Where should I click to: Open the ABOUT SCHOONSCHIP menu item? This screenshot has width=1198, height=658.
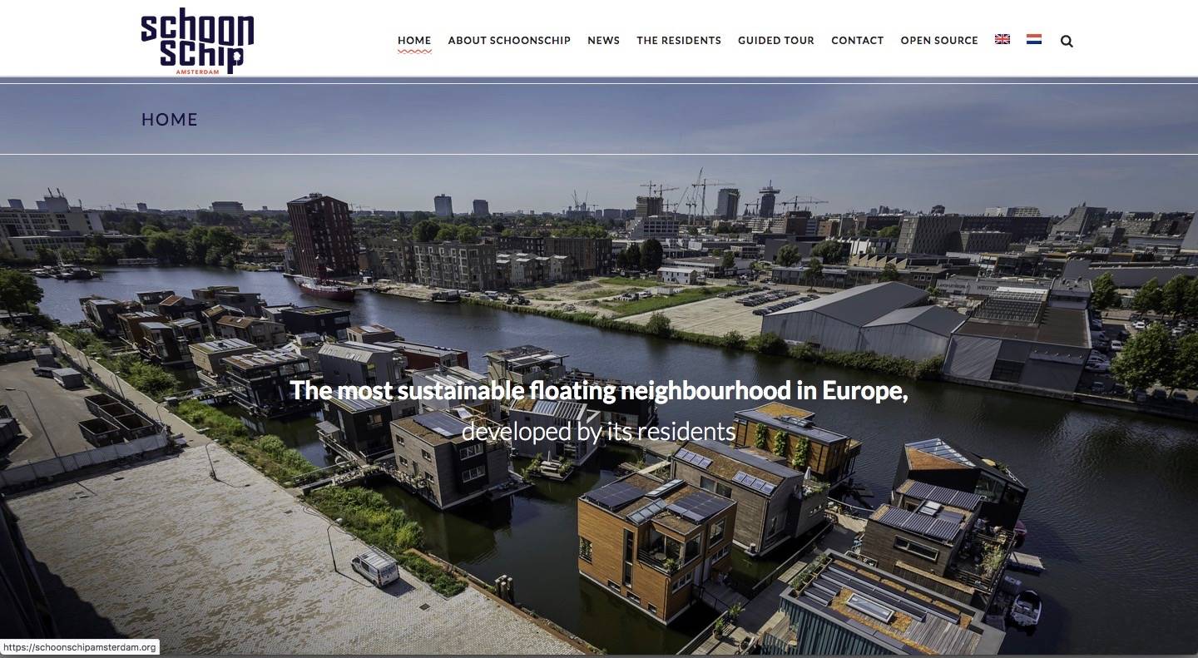pyautogui.click(x=509, y=40)
